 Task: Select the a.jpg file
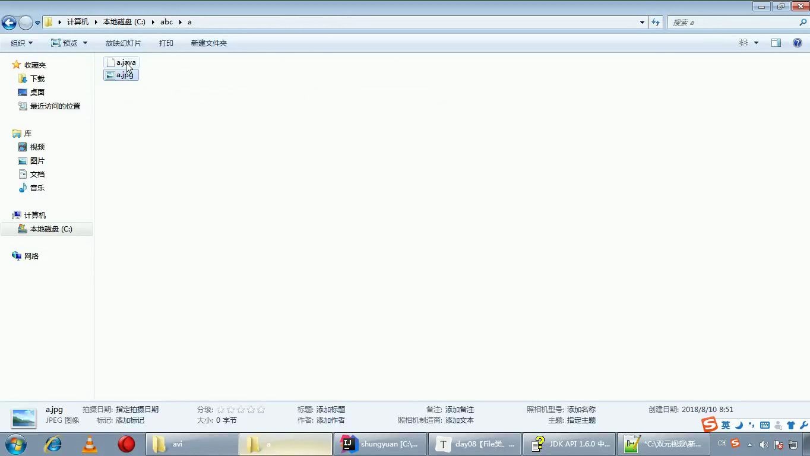point(121,75)
